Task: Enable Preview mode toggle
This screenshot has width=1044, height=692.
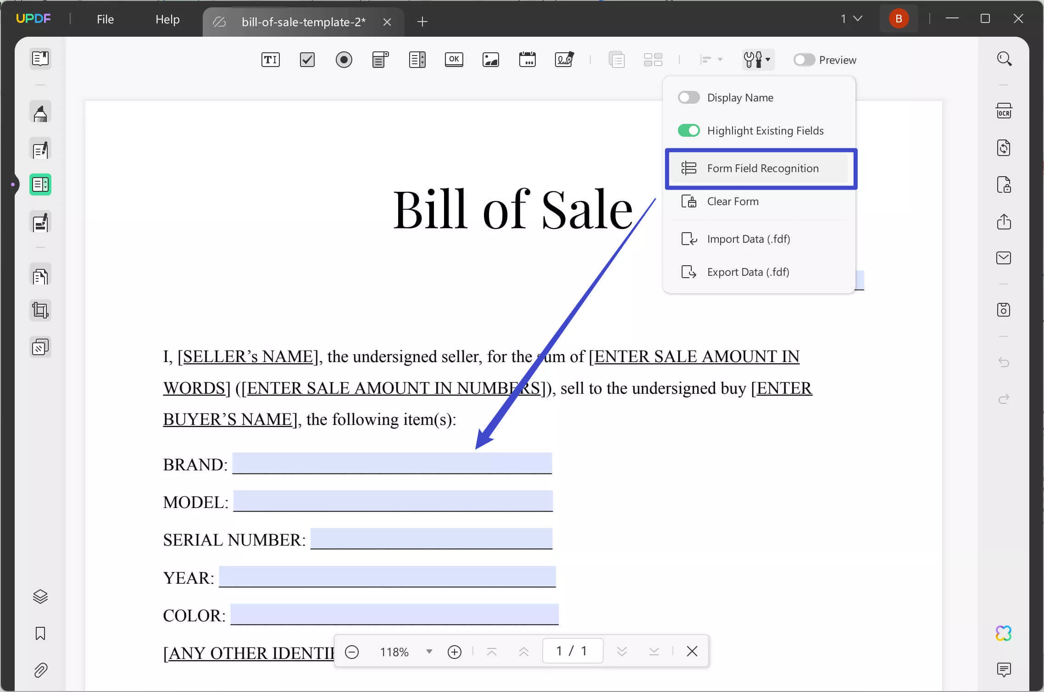Action: coord(802,60)
